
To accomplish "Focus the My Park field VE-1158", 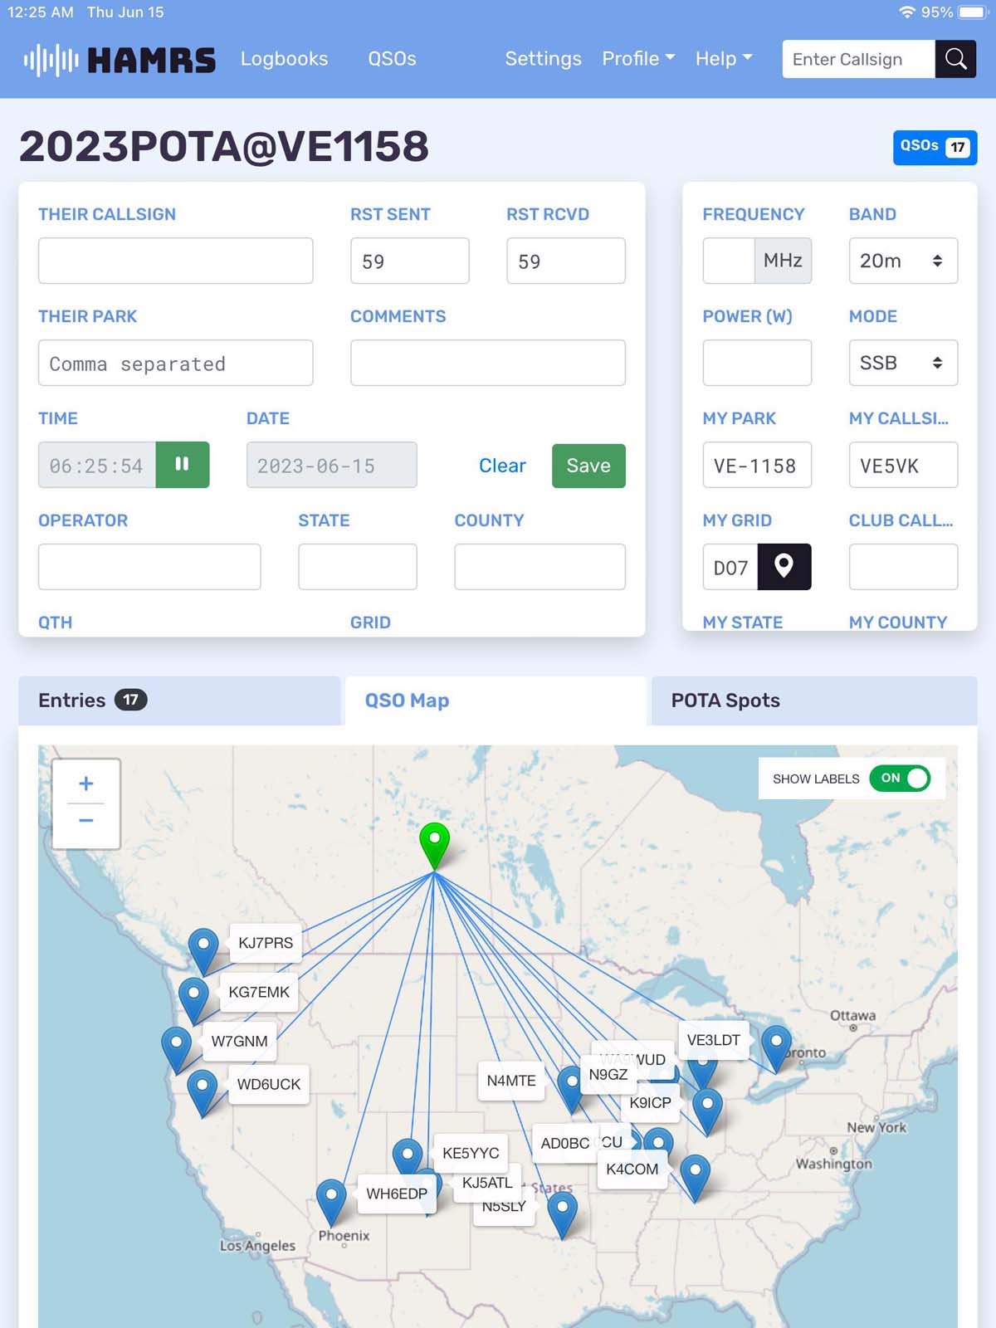I will click(757, 465).
